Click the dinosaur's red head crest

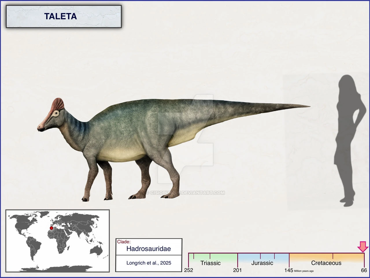coord(57,104)
